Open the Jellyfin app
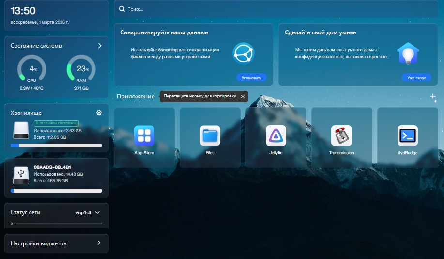The image size is (444, 259). click(276, 136)
